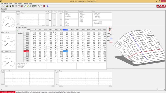Click the document copy icon beside Save
Screen dimensions: 166x93
point(13,6)
